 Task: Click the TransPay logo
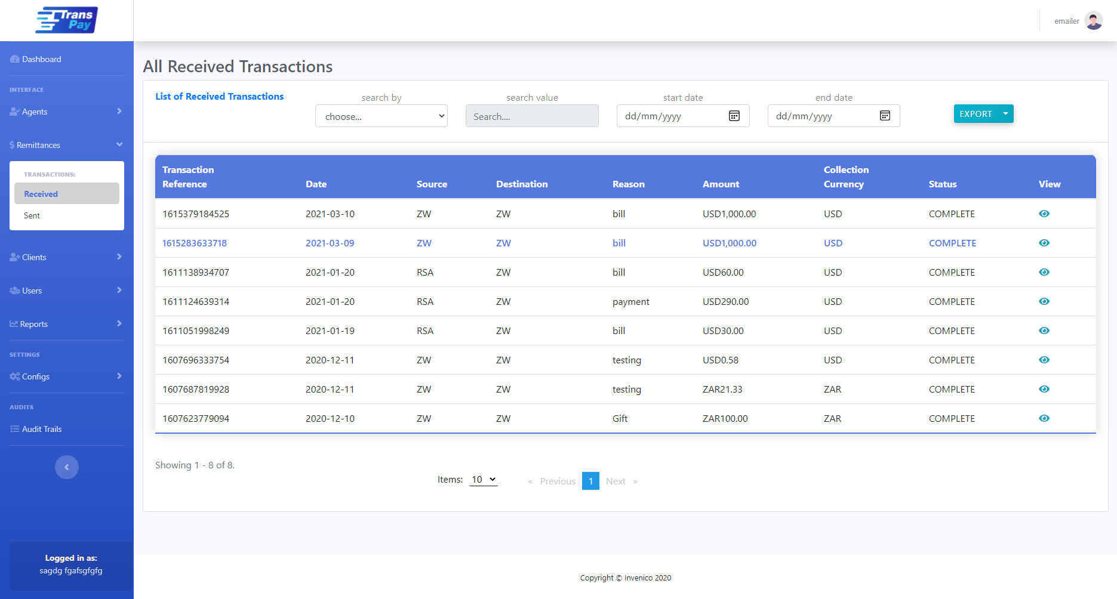pos(67,20)
